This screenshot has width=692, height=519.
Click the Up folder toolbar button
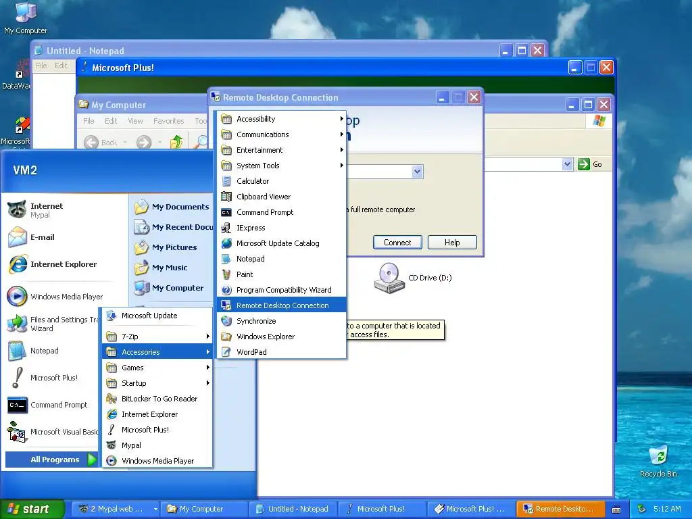tap(176, 142)
